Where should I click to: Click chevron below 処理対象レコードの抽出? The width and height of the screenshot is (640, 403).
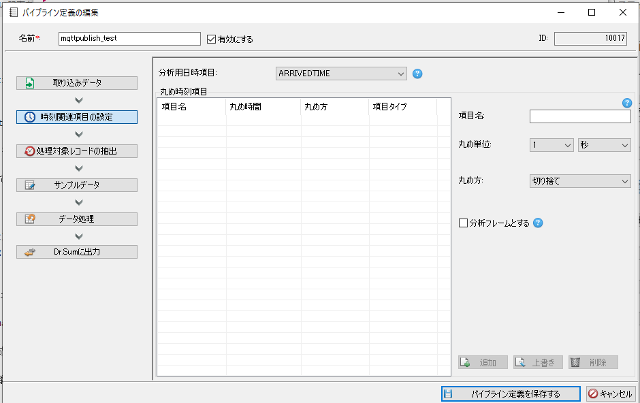[x=79, y=168]
